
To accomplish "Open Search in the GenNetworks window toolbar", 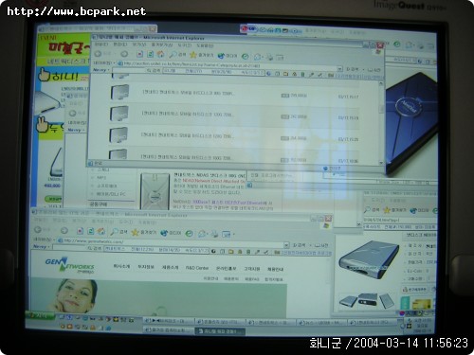I will pyautogui.click(x=118, y=232).
